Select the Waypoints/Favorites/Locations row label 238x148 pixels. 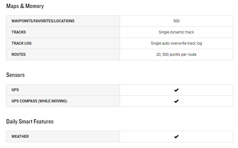(43, 21)
